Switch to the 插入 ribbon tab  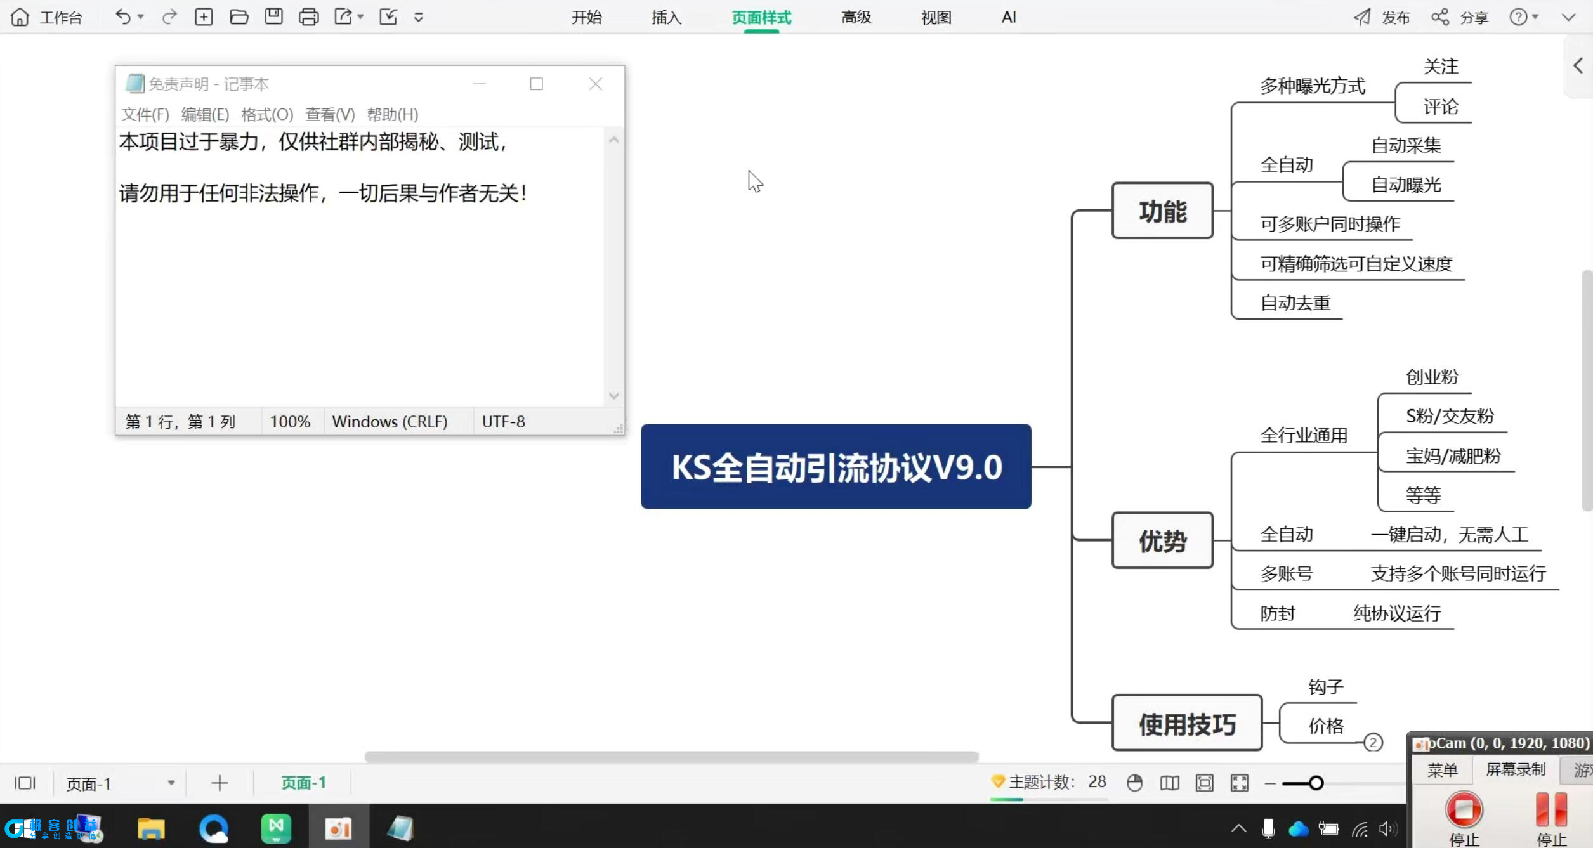click(665, 17)
